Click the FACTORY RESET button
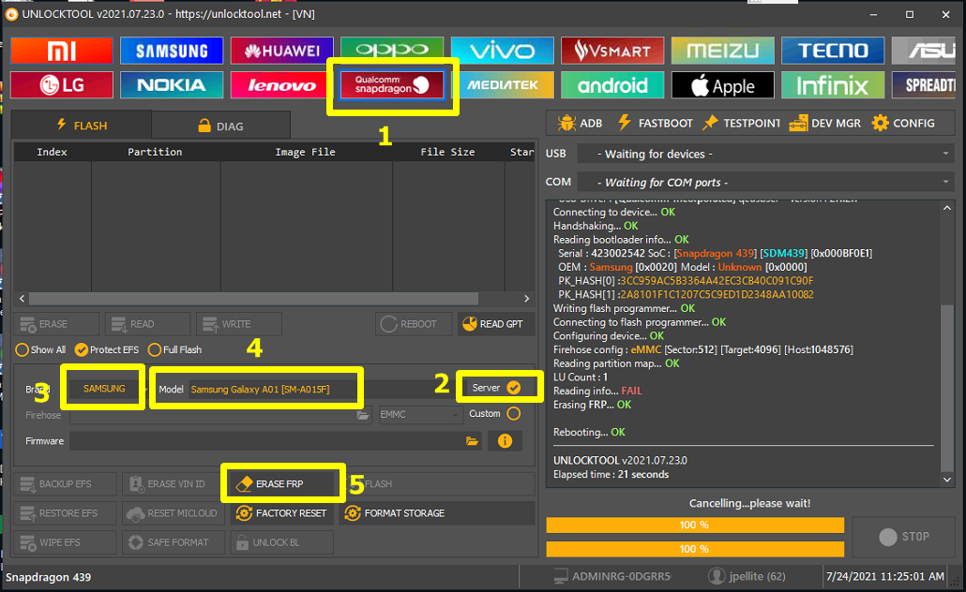The width and height of the screenshot is (966, 592). click(282, 513)
